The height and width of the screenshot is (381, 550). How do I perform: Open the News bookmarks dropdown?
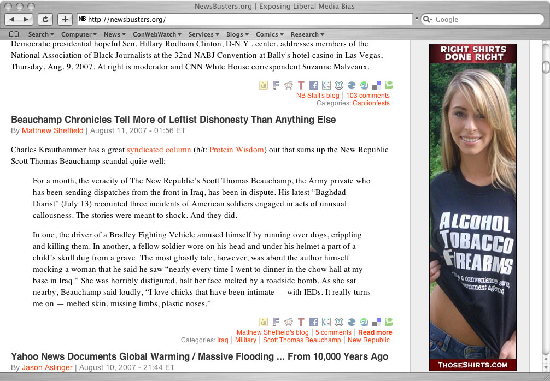[x=114, y=34]
